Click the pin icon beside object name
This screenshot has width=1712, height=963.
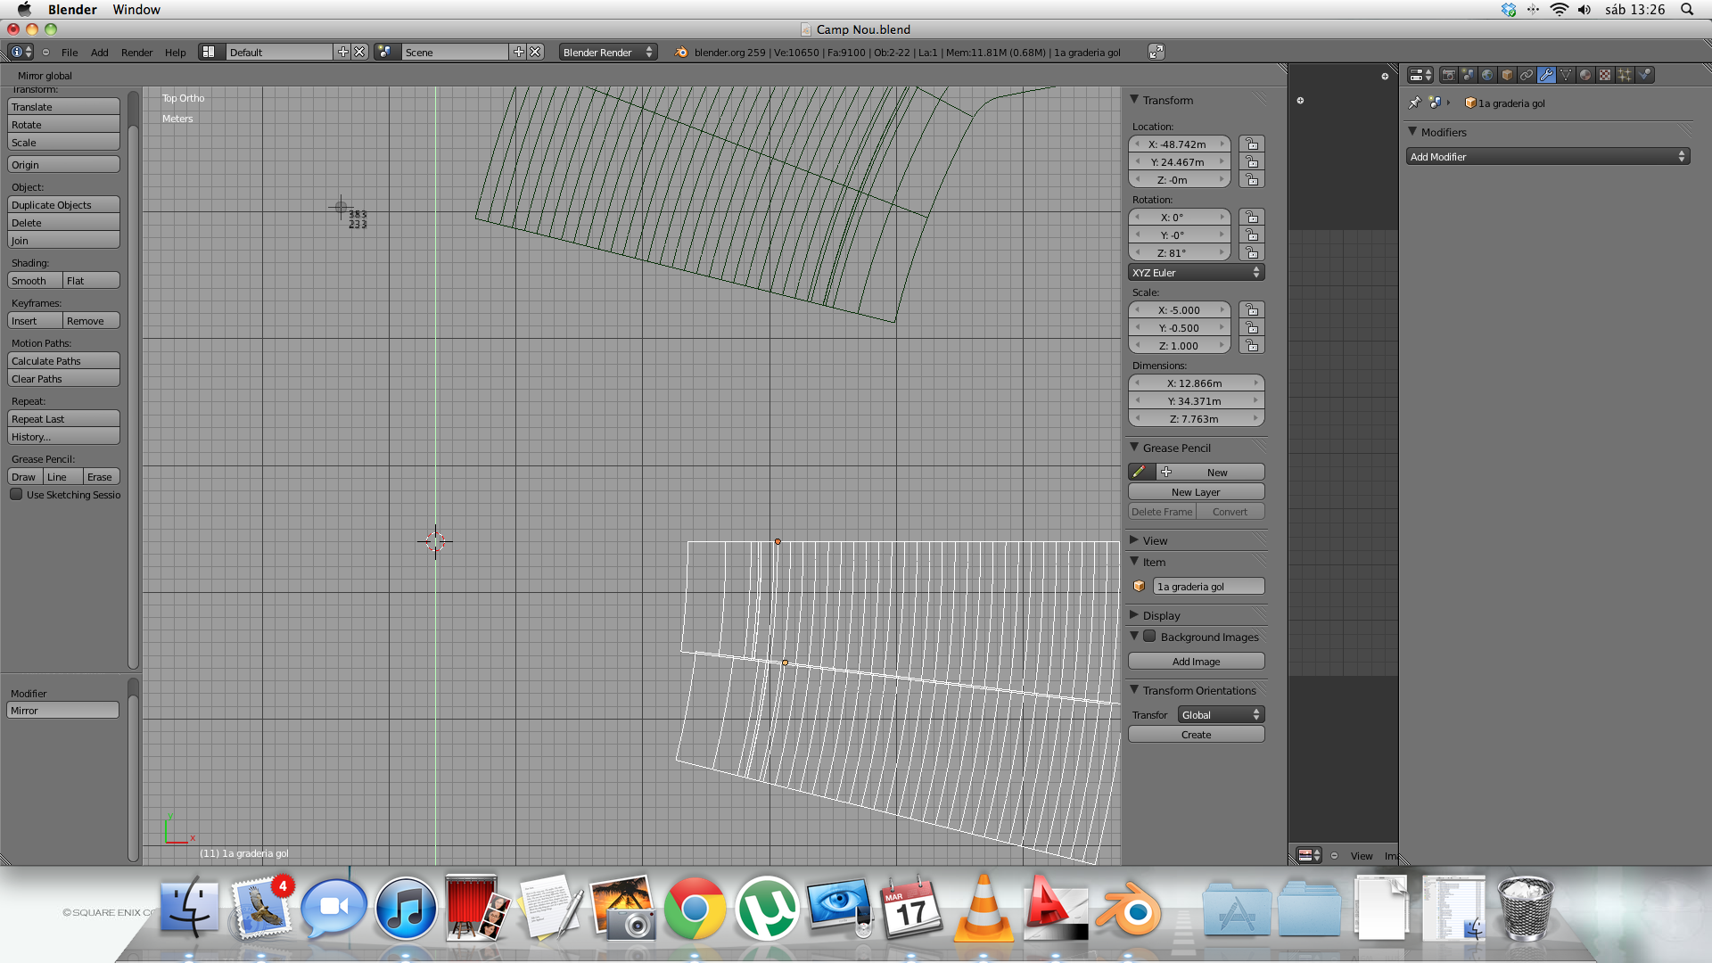coord(1414,103)
